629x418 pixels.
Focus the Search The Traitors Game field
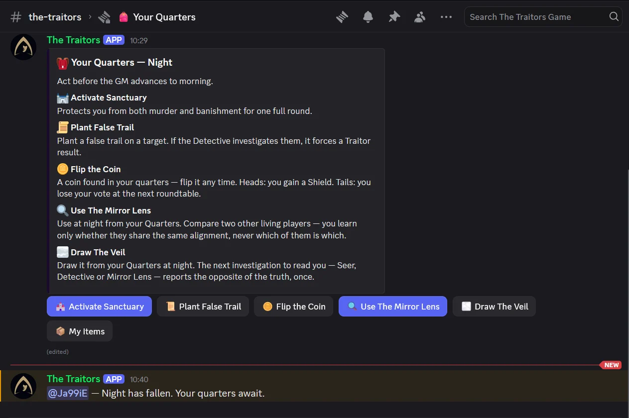pyautogui.click(x=543, y=17)
